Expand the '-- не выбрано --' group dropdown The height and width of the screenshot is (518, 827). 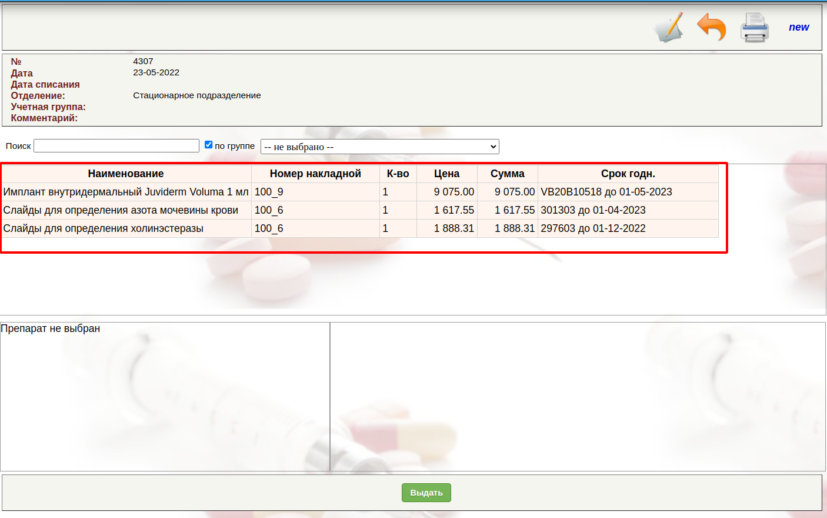(379, 147)
